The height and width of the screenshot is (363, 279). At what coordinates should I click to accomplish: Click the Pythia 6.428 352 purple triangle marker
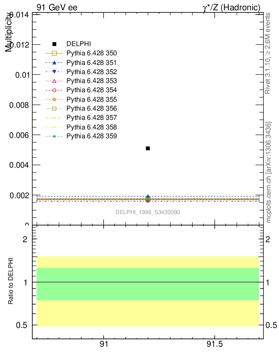pyautogui.click(x=54, y=72)
